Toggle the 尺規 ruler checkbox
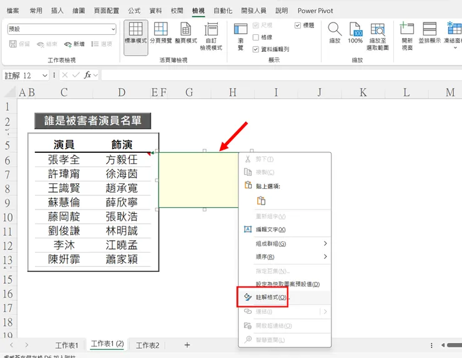This screenshot has width=462, height=358. [256, 26]
